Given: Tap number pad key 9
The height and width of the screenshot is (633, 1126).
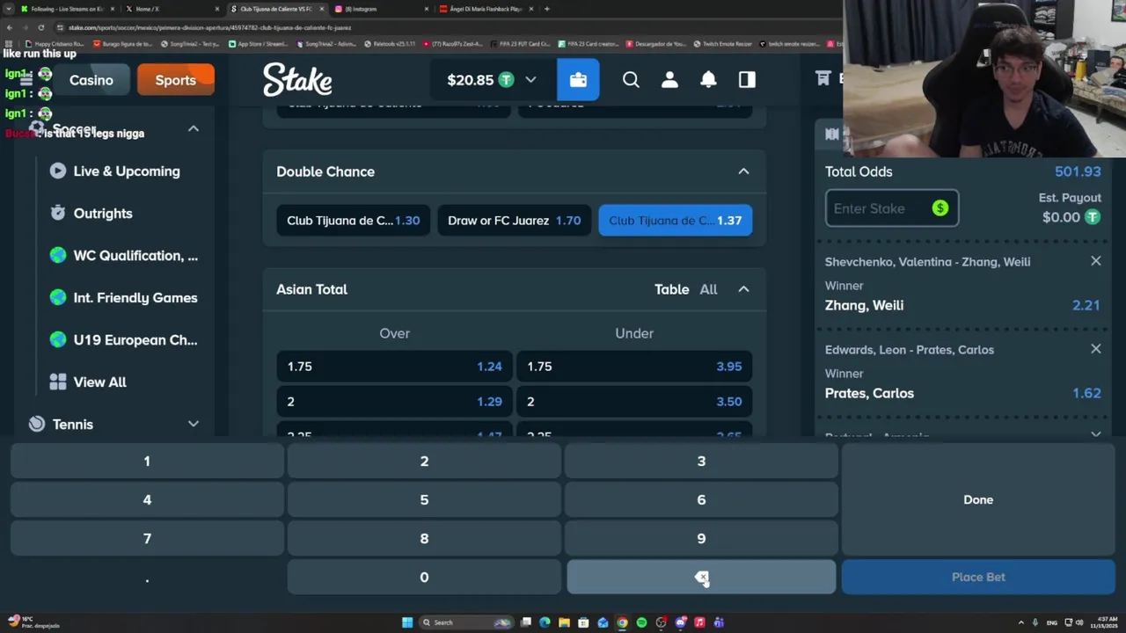Looking at the screenshot, I should pos(701,538).
